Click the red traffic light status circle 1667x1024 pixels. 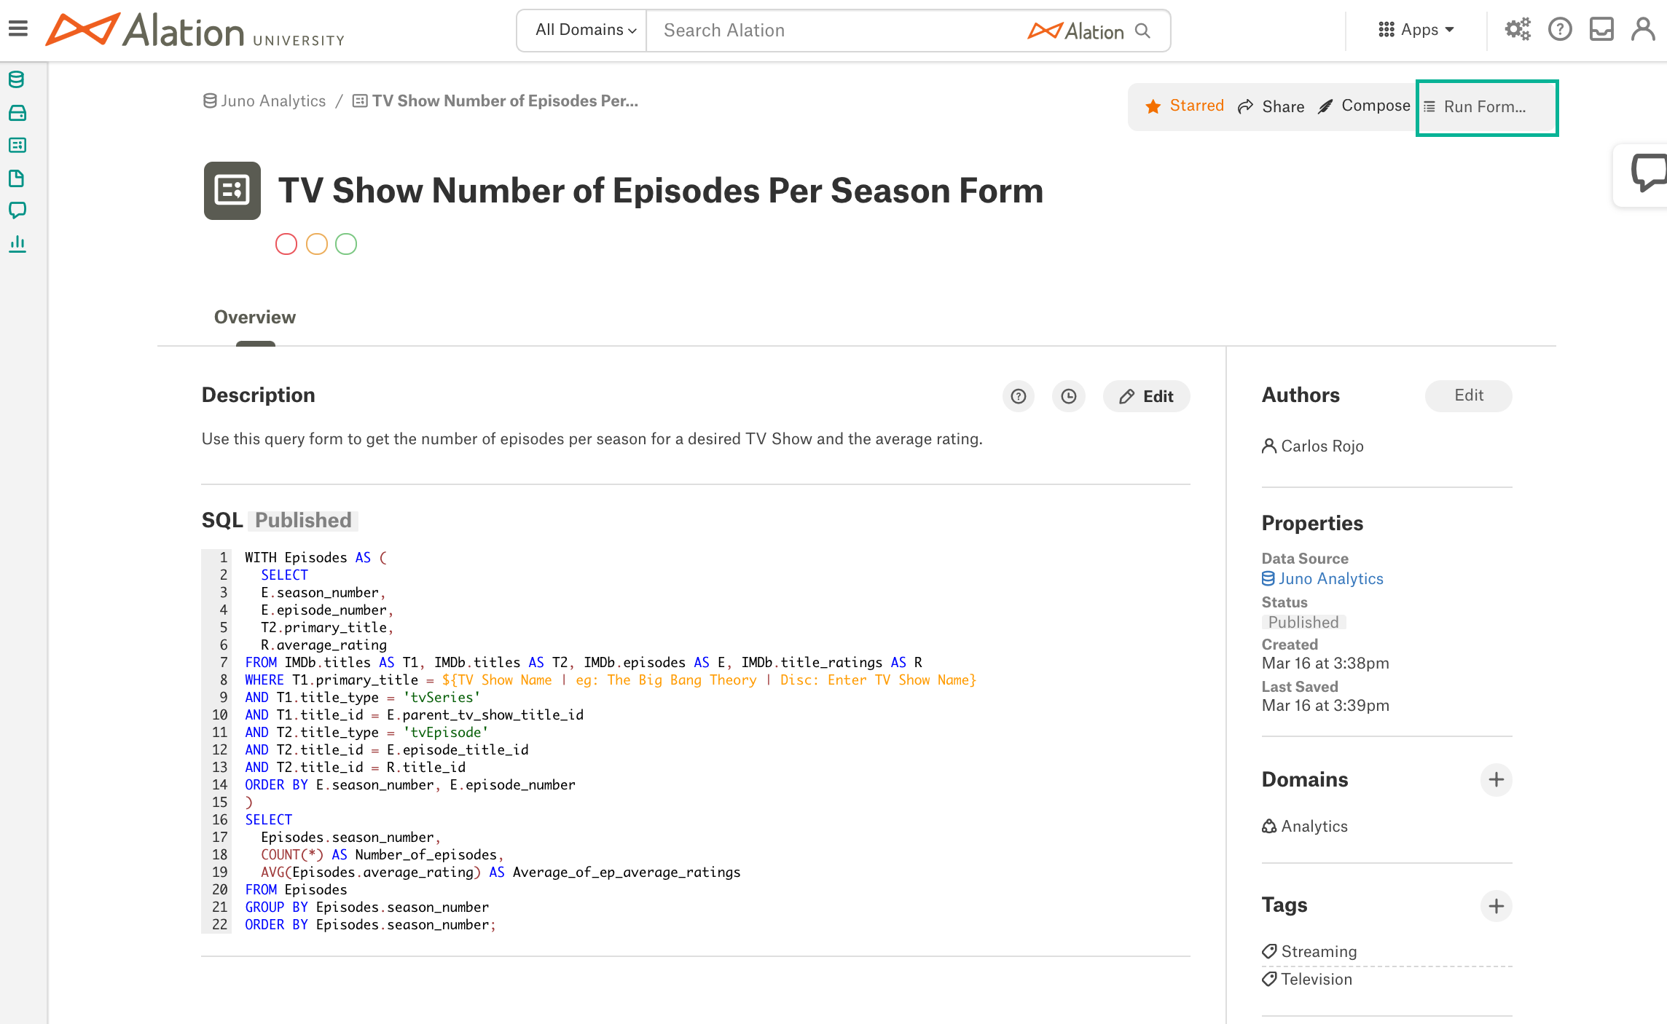click(x=286, y=245)
